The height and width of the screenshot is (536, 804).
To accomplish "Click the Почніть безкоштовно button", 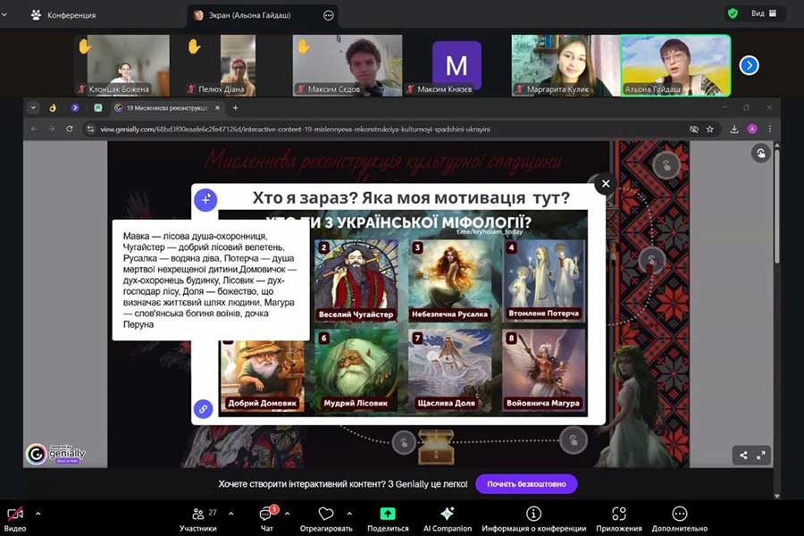I will pyautogui.click(x=526, y=484).
